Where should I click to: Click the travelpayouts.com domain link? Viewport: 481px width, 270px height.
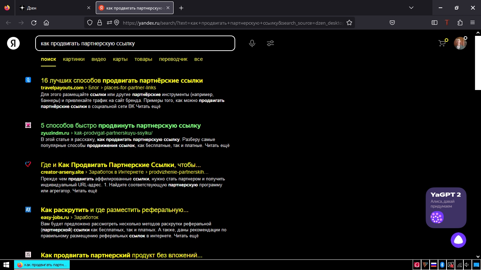point(62,88)
